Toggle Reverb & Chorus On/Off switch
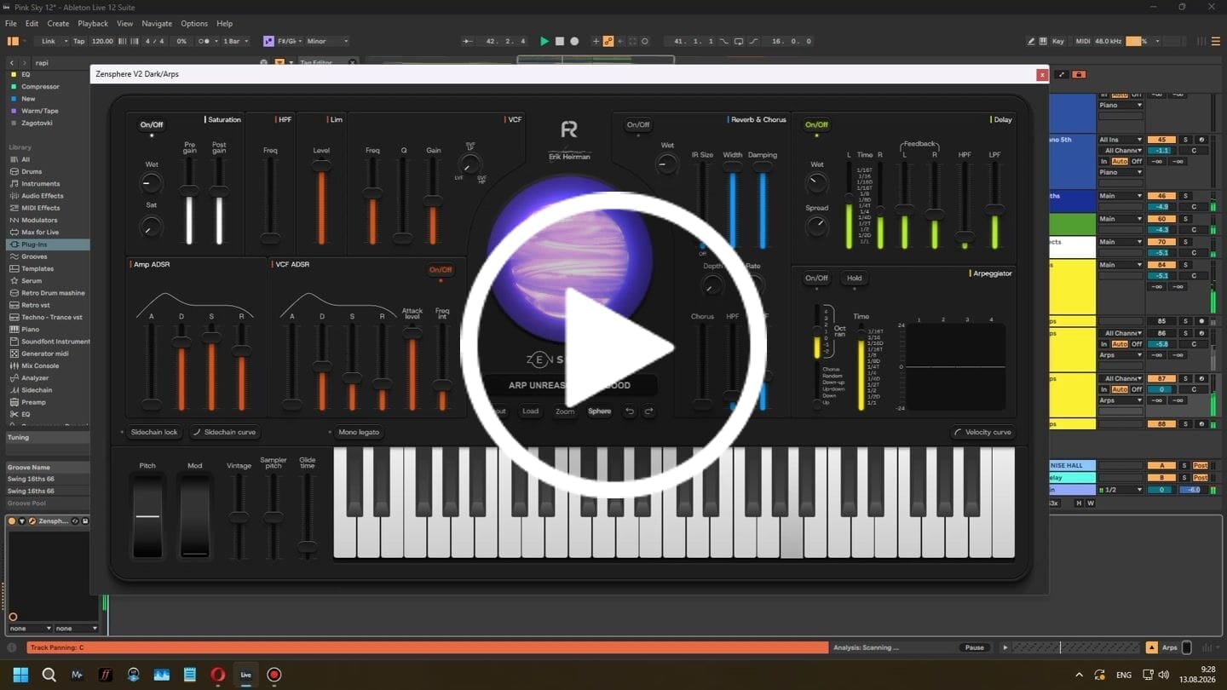The height and width of the screenshot is (690, 1227). pyautogui.click(x=638, y=125)
